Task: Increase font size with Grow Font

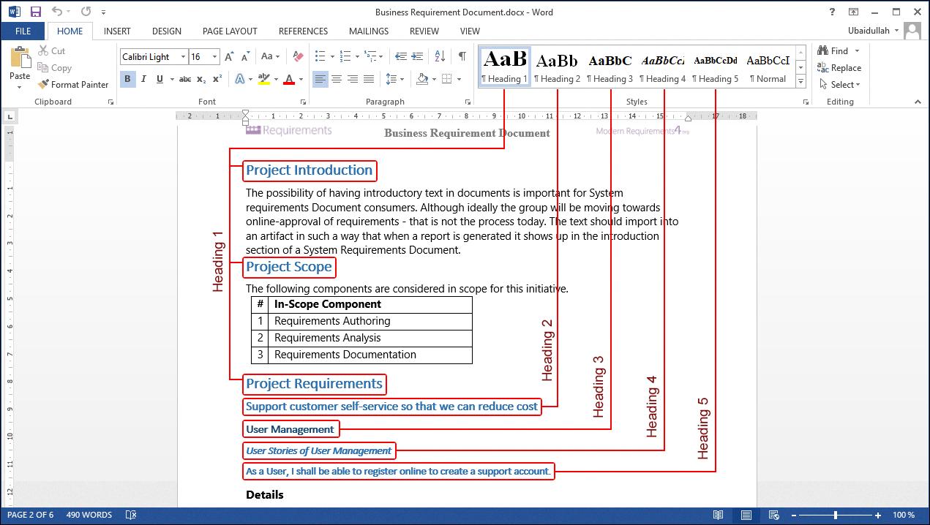Action: click(x=229, y=56)
